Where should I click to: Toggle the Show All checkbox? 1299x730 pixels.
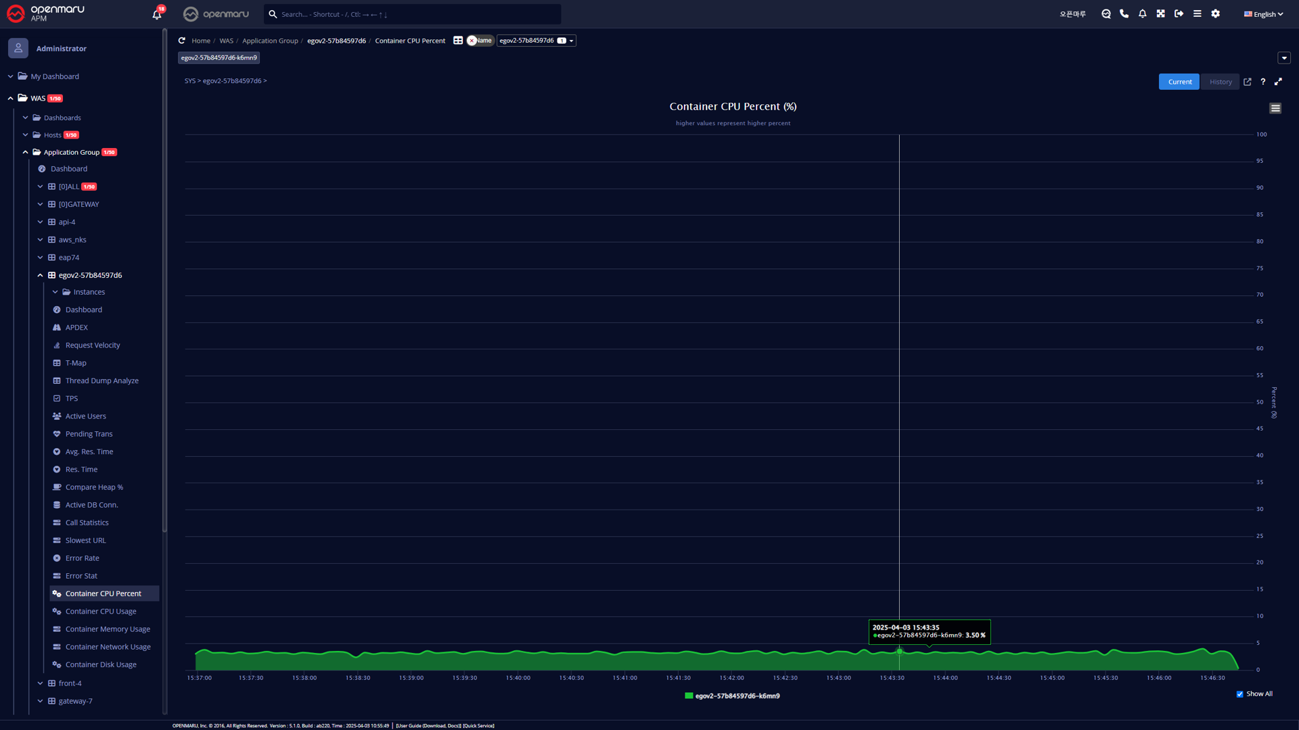point(1240,694)
